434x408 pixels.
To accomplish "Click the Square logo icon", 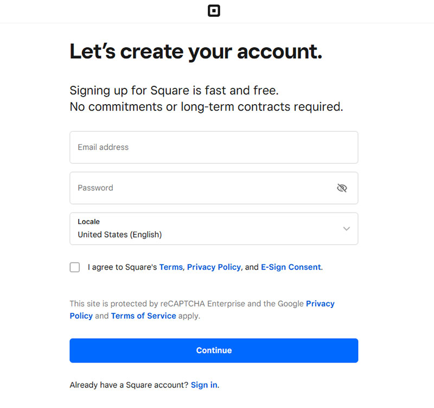I will pos(214,11).
